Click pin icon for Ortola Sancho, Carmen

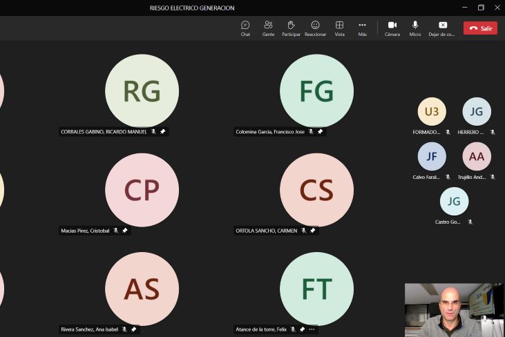point(313,231)
